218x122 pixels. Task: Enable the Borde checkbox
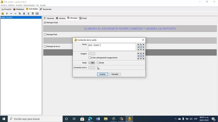(x=98, y=63)
